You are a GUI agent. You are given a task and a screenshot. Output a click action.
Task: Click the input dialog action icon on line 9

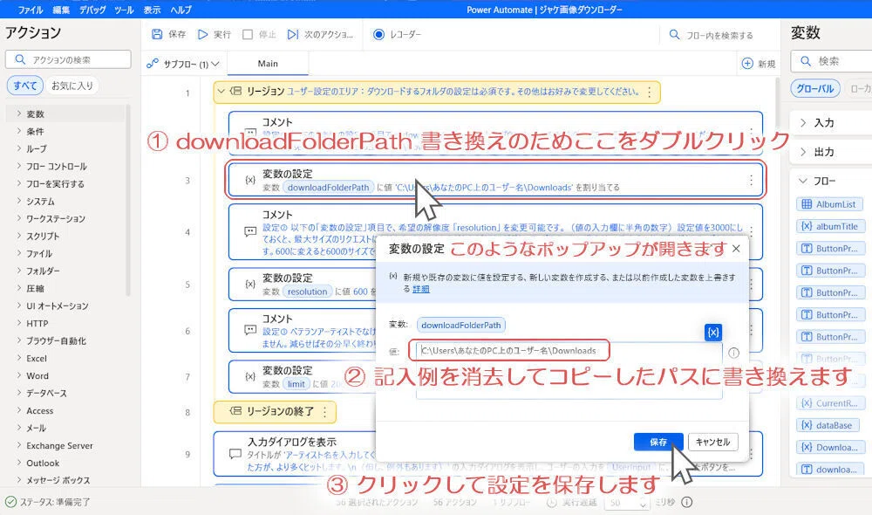pos(235,454)
